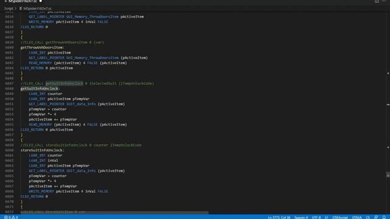Viewport: 390px width, 219px height.
Task: Click line number 6648 in the gutter
Action: [x=9, y=89]
